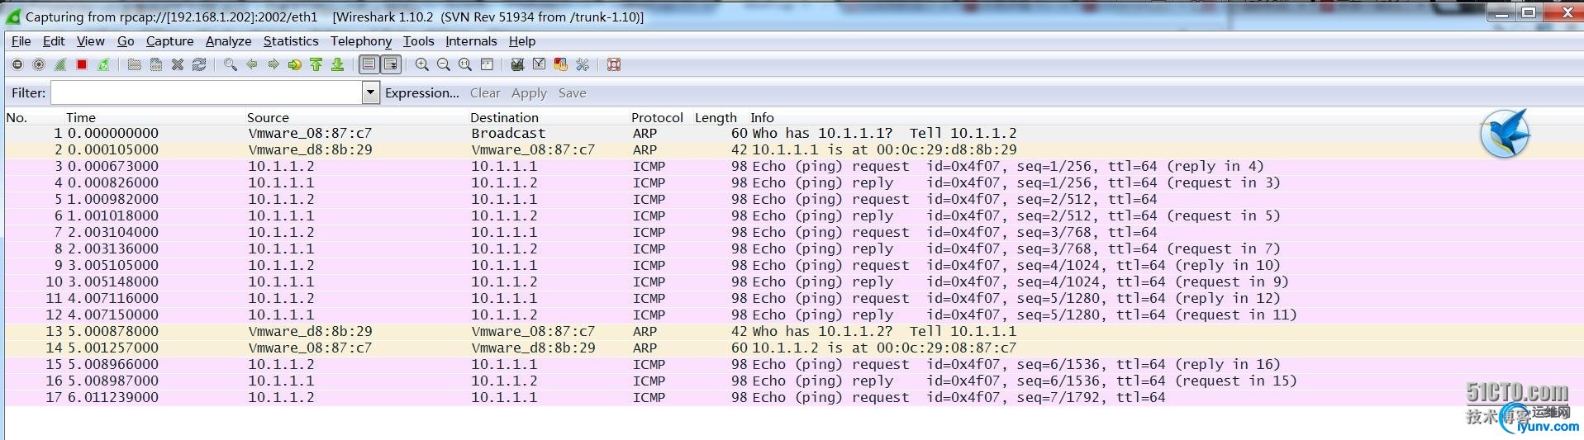Screen dimensions: 1584x440
Task: Toggle packet list colorization
Action: [369, 64]
